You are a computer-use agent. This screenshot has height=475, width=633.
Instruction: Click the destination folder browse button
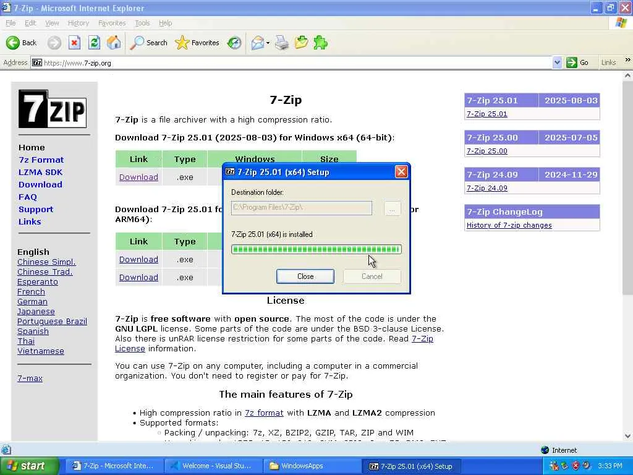tap(392, 208)
